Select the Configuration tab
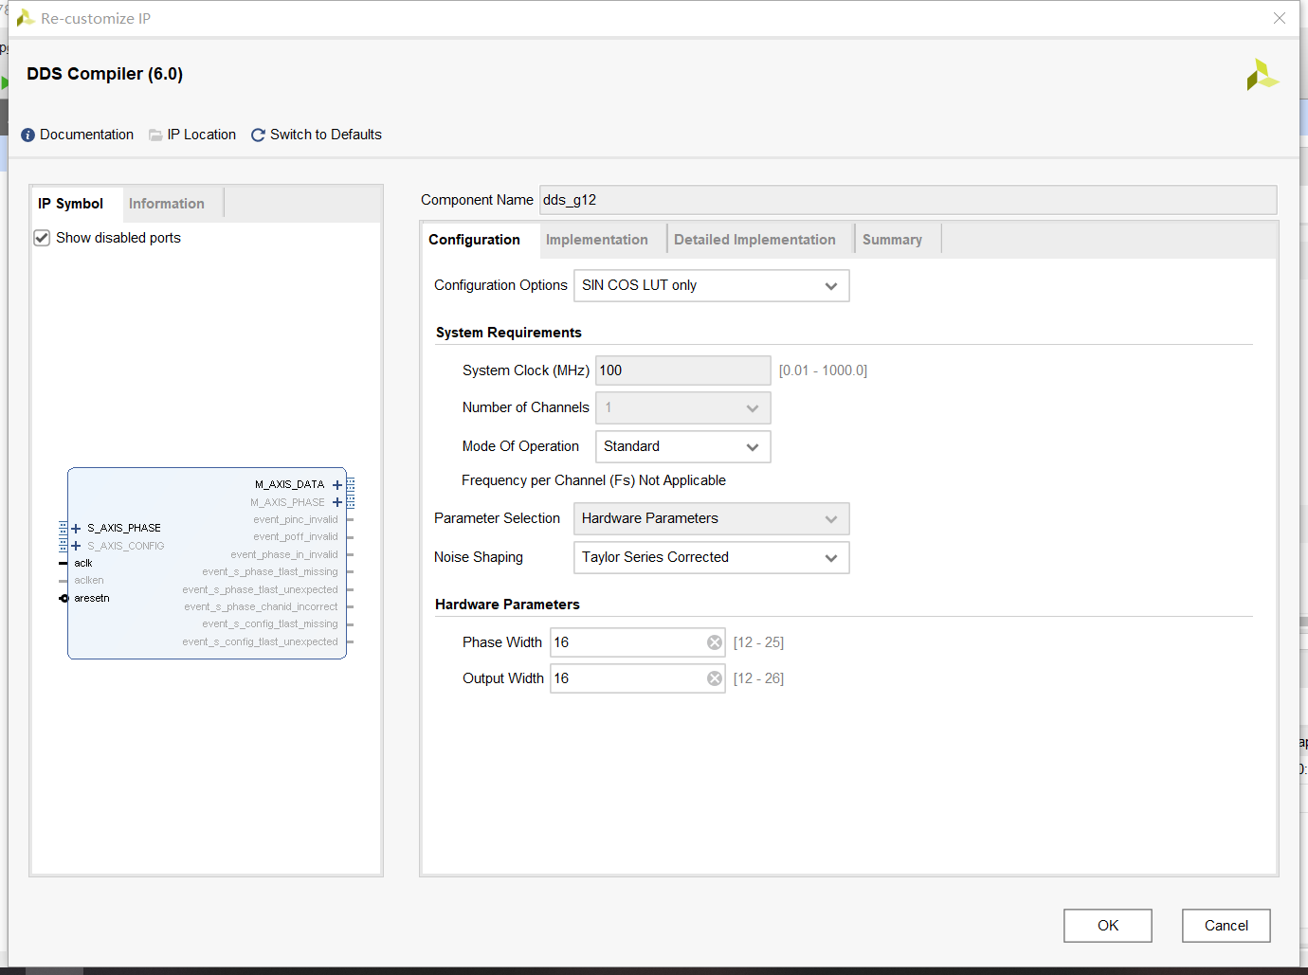 (x=475, y=240)
